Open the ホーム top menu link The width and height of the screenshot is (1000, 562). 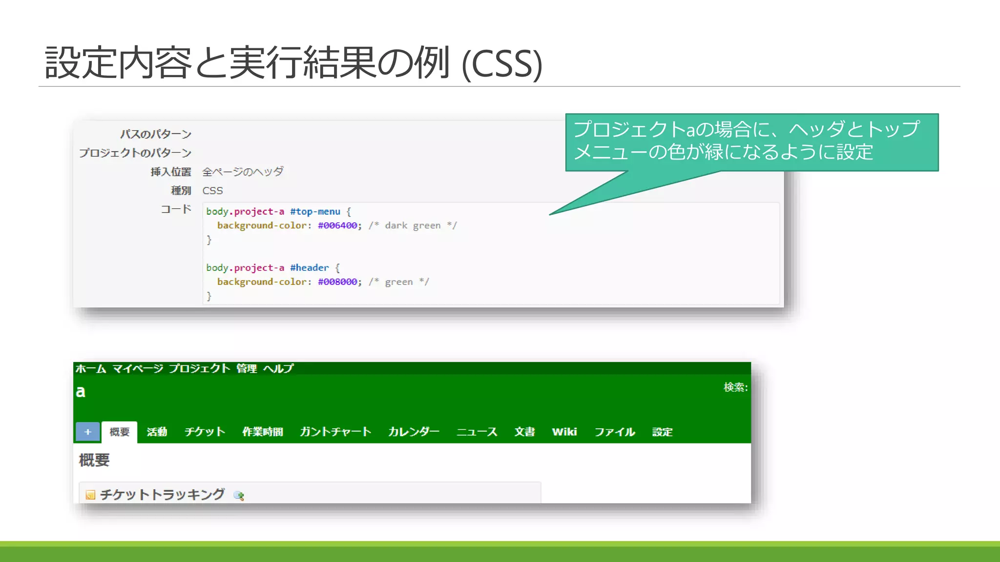[91, 369]
